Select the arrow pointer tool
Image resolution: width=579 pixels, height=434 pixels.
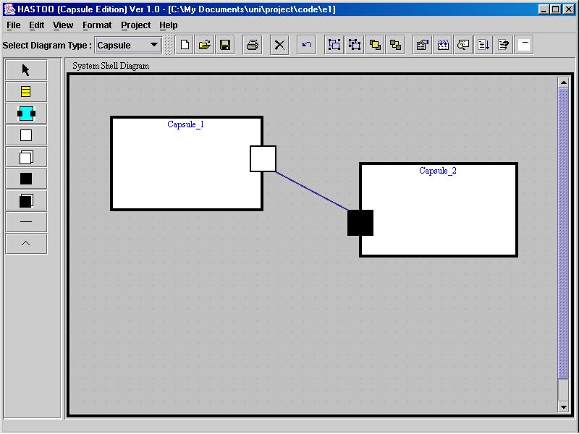coord(26,69)
